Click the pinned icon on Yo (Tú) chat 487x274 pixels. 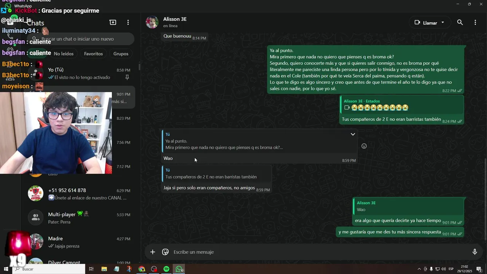127,77
